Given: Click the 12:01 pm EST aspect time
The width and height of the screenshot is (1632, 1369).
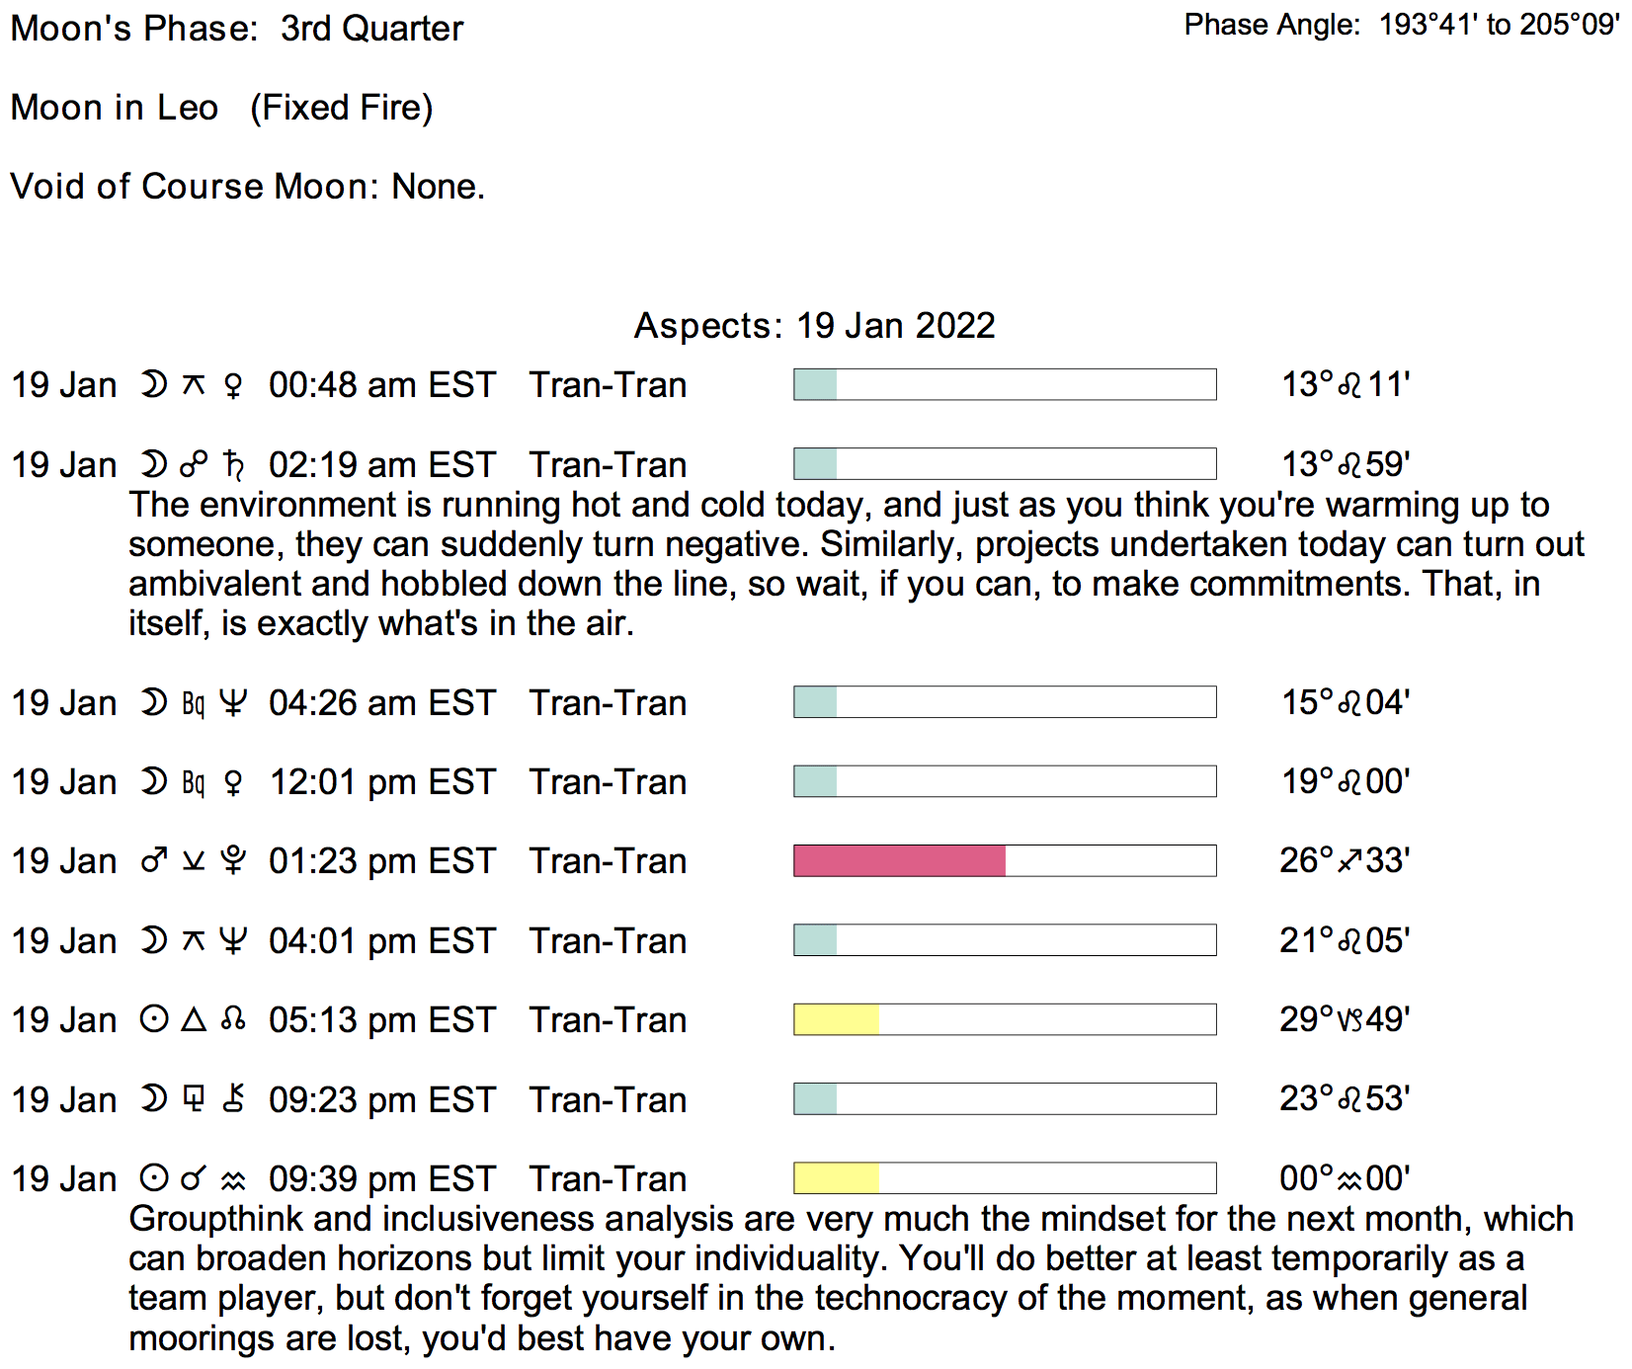Looking at the screenshot, I should 381,781.
